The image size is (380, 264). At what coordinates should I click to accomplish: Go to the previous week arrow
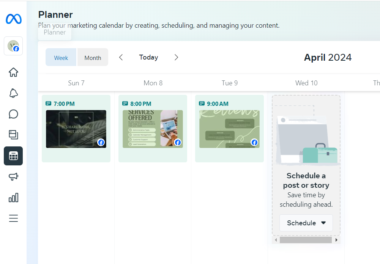tap(121, 57)
